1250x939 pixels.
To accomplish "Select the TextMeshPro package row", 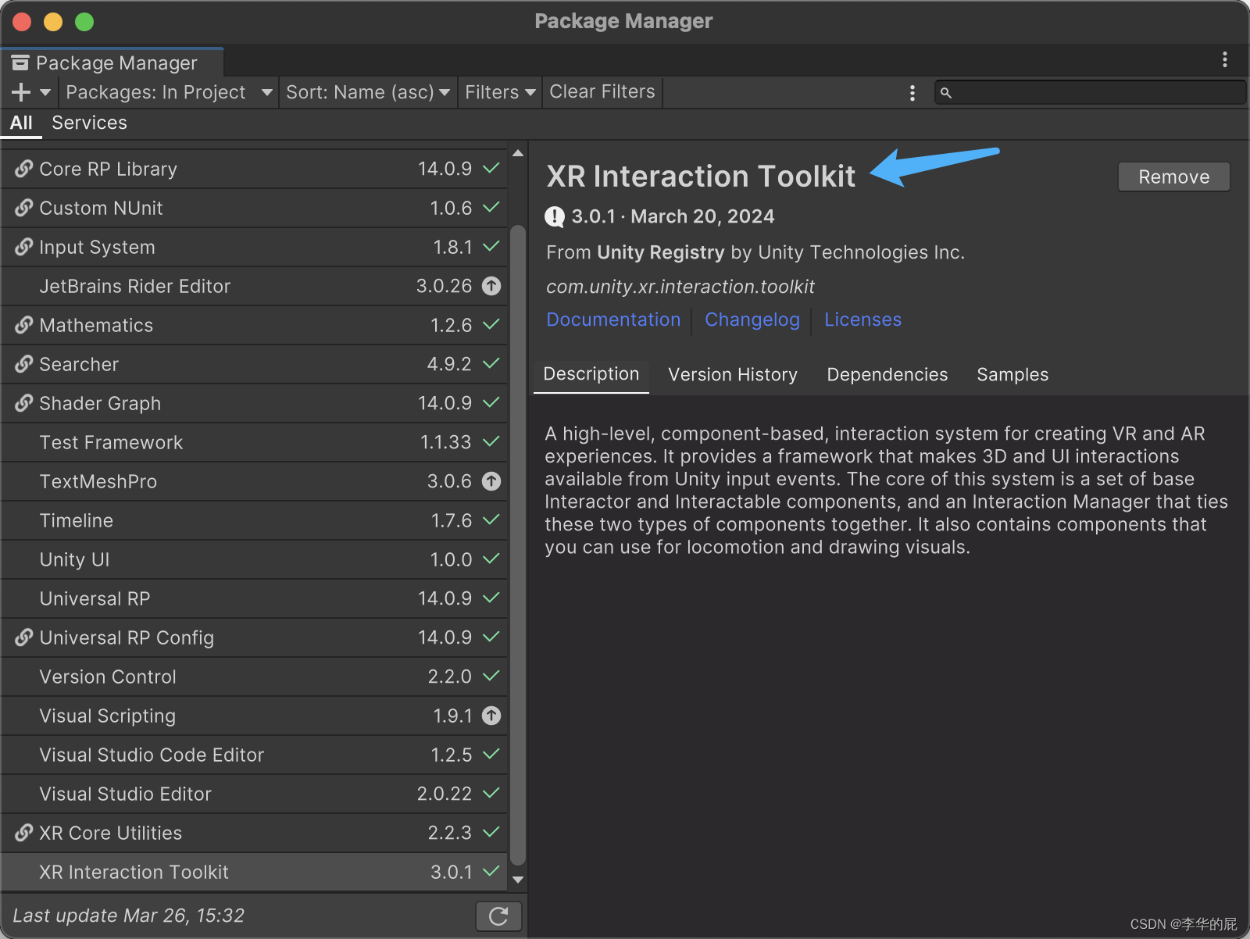I will (254, 481).
